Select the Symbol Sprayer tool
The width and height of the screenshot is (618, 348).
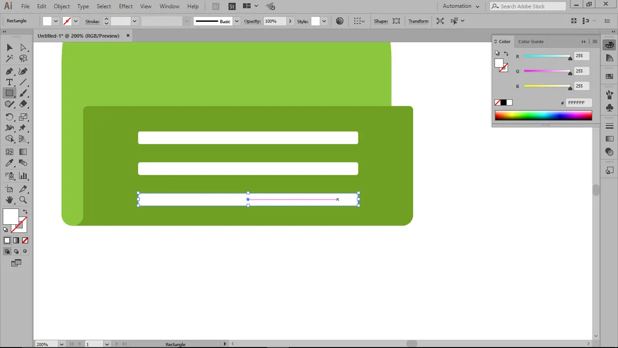(9, 176)
